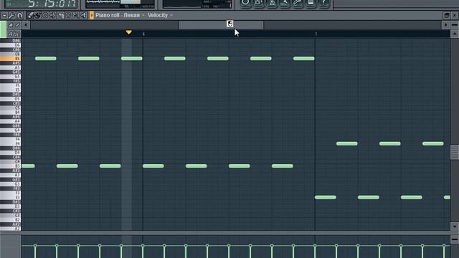The image size is (459, 258).
Task: Grab the horizontal scrollbar thumb
Action: click(221, 25)
